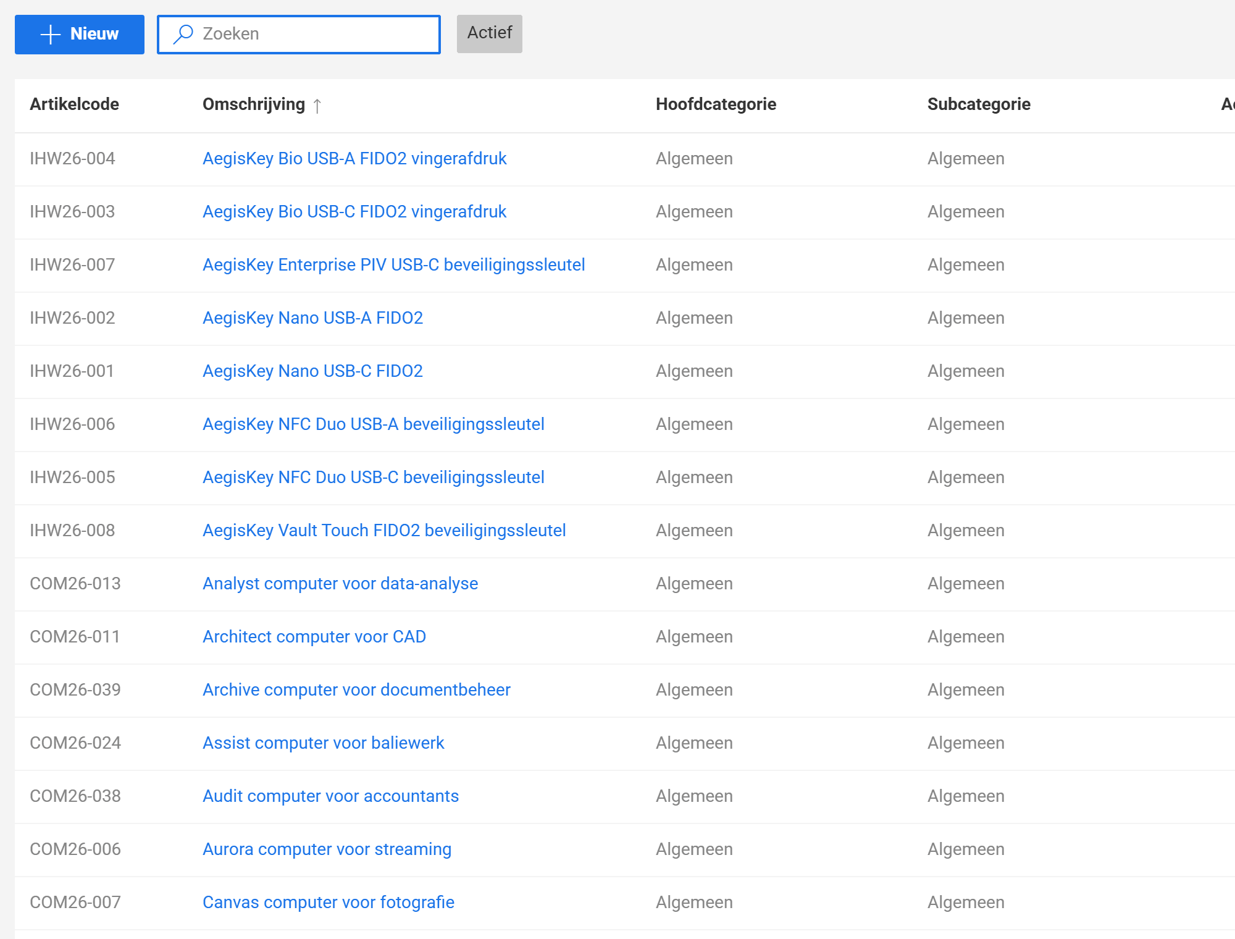
Task: Open Architect computer voor CAD
Action: click(314, 637)
